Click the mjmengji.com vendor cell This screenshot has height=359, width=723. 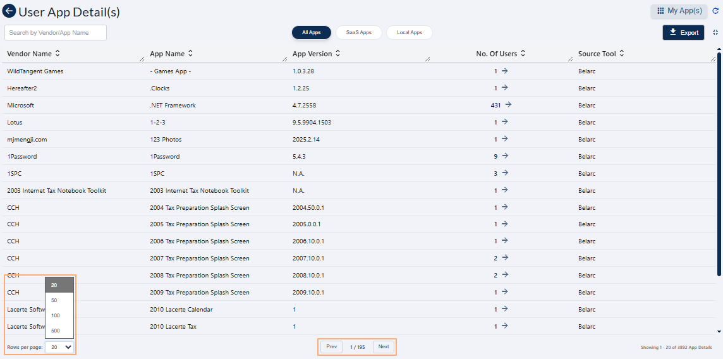[x=27, y=139]
